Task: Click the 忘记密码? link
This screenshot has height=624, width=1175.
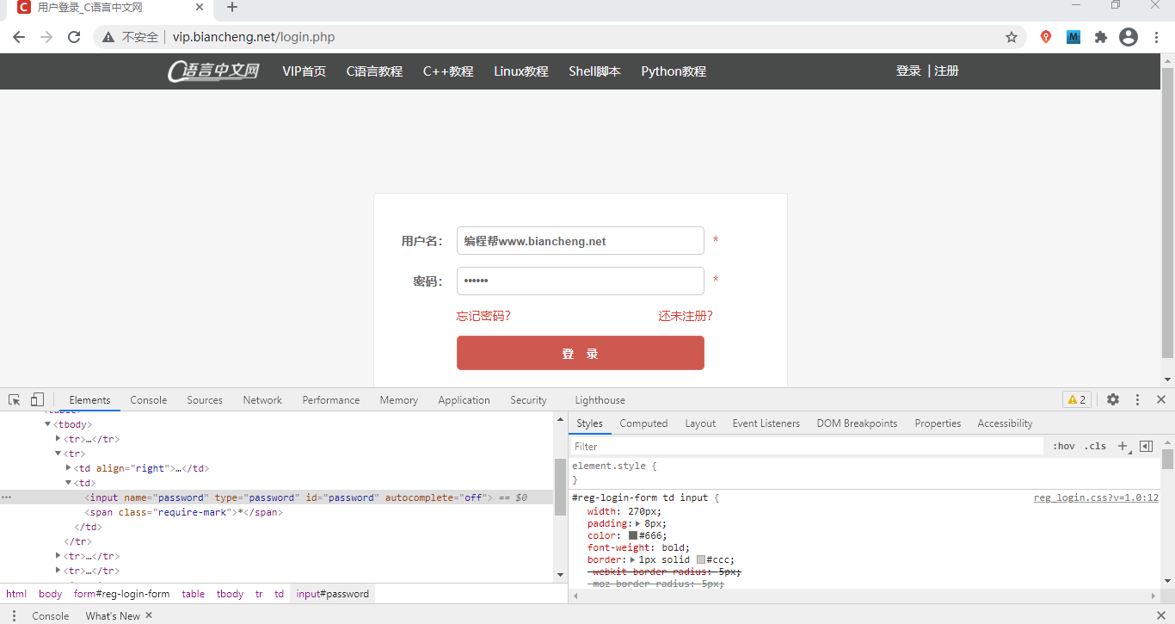Action: point(483,316)
